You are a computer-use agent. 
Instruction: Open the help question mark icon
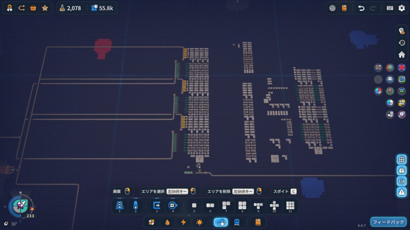click(x=332, y=8)
